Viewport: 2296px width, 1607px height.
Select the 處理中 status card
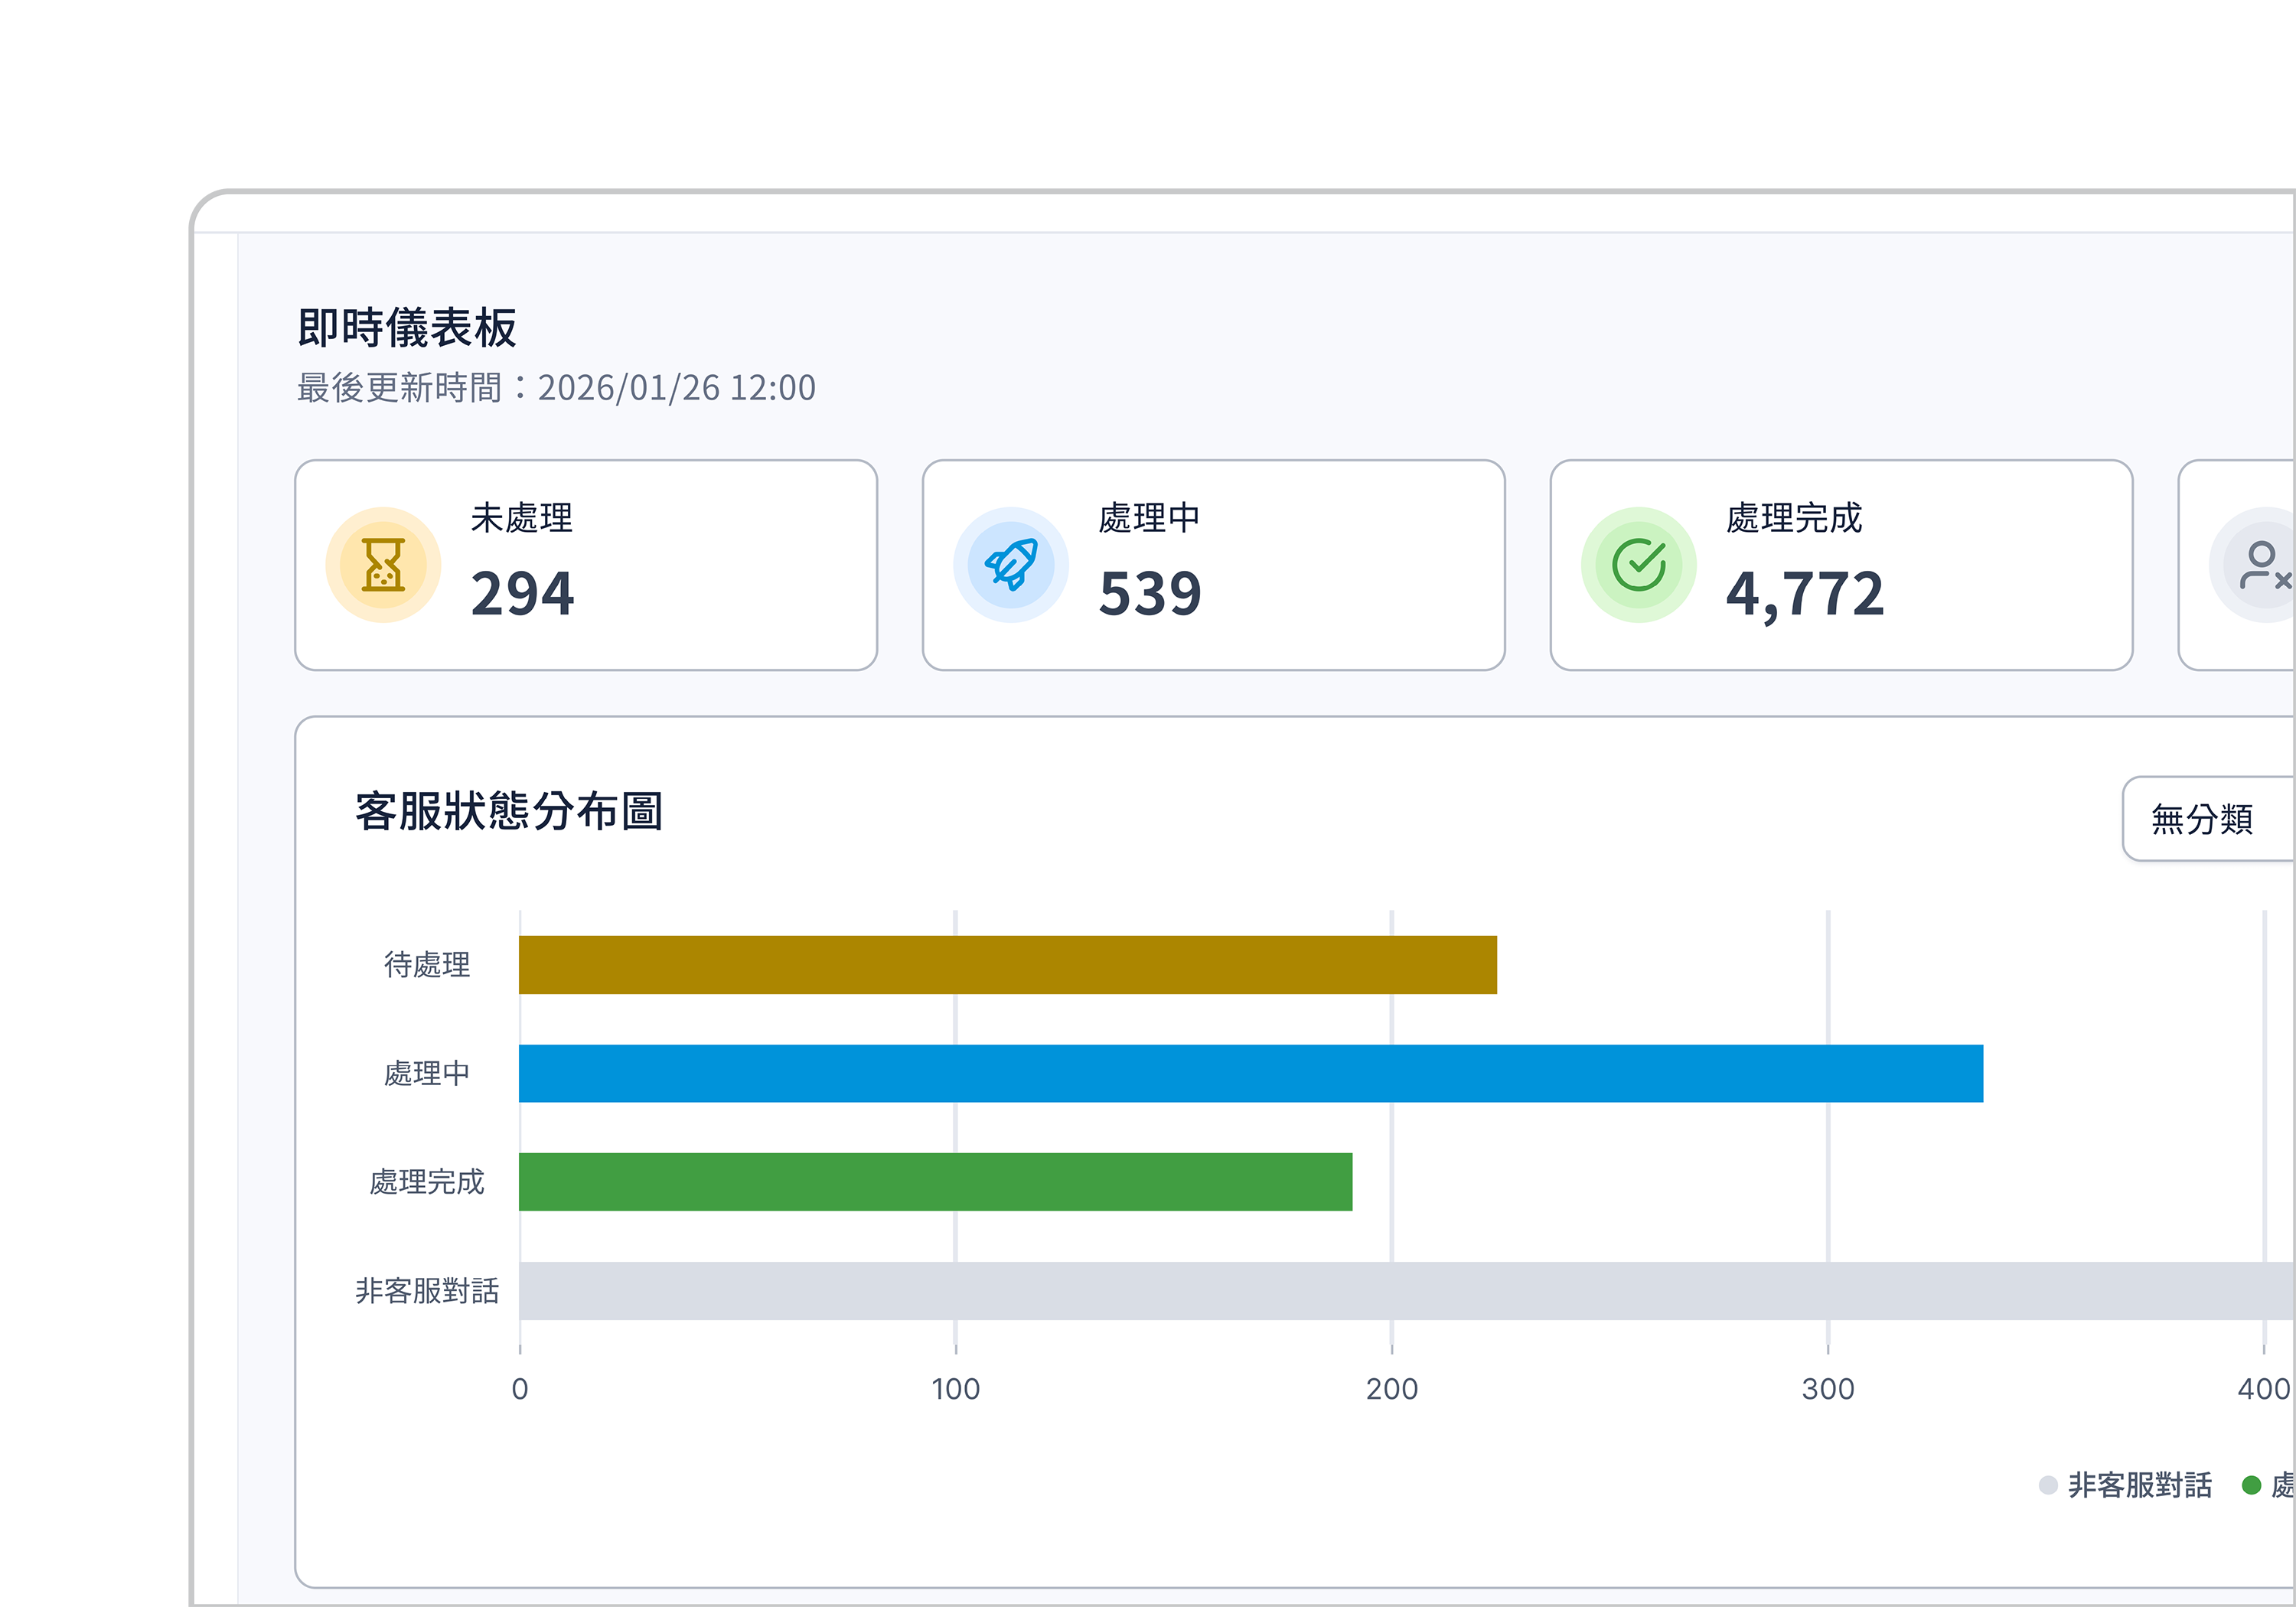click(x=1213, y=563)
